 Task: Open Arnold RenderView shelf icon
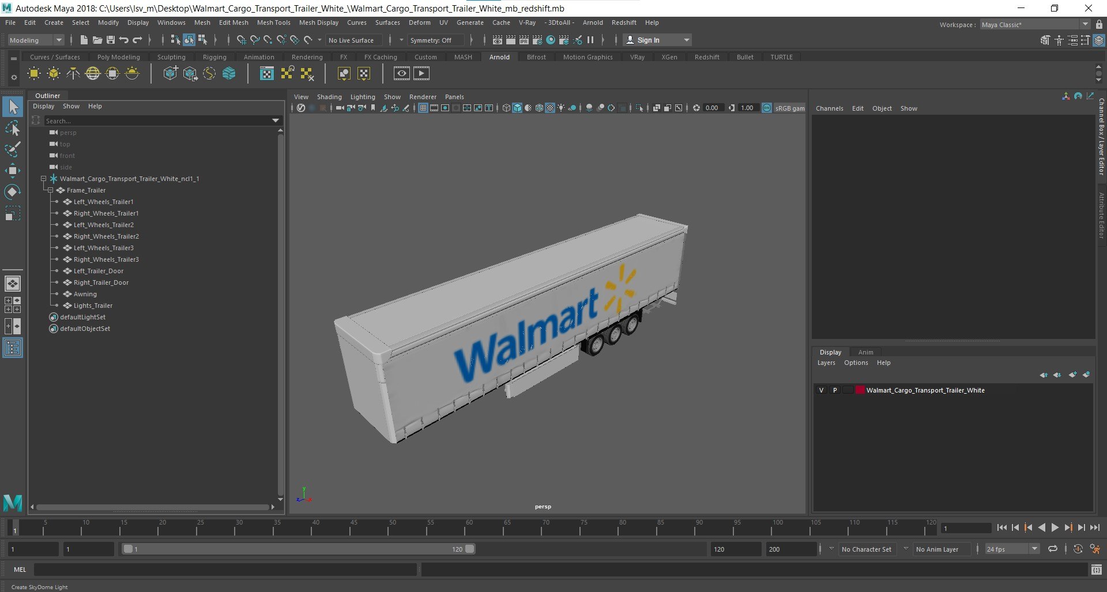[x=402, y=73]
